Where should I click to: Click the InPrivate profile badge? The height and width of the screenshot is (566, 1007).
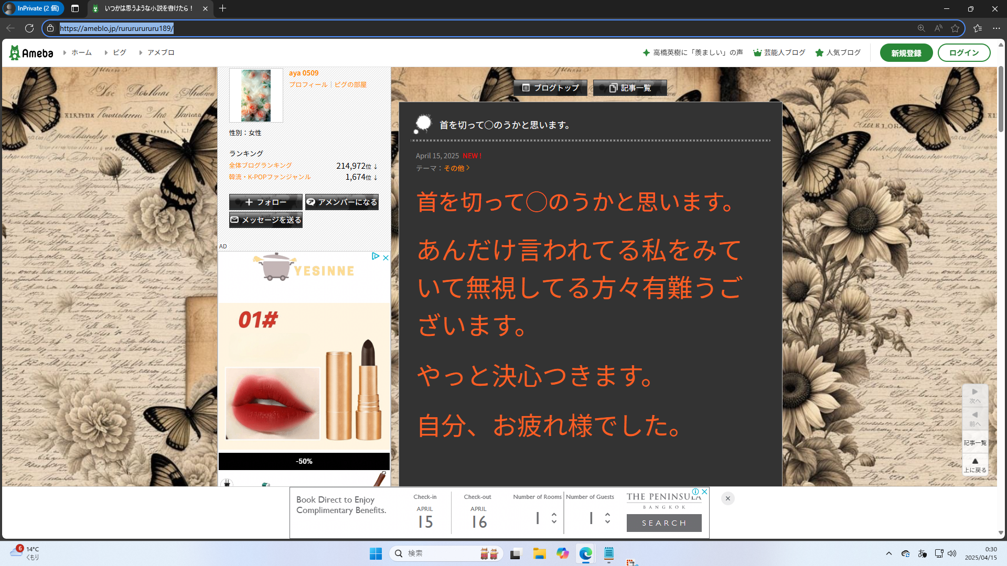click(33, 8)
